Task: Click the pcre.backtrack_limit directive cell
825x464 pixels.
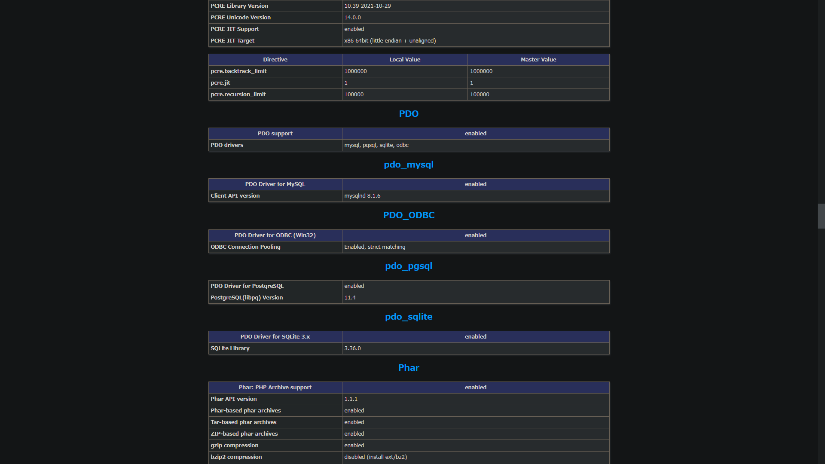Action: [238, 71]
